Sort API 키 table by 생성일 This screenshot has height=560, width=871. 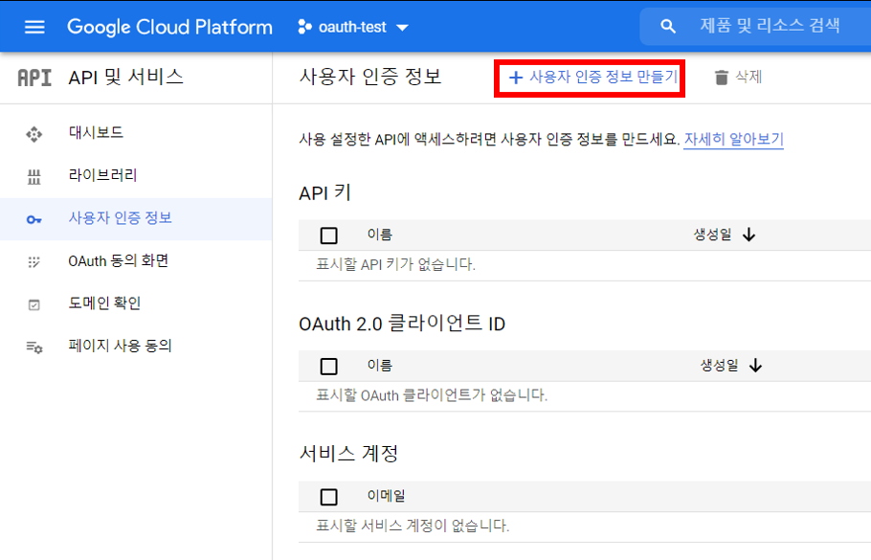[713, 235]
